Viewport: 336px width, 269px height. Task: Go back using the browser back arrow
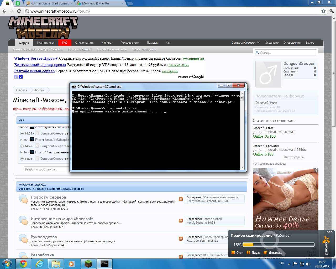tap(4, 11)
